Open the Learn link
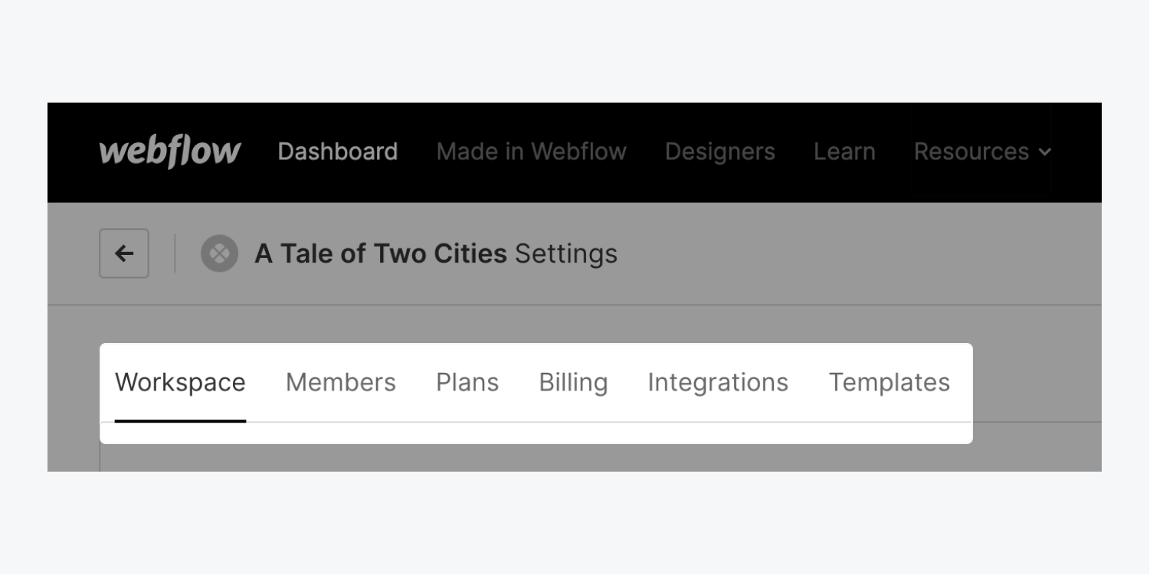Viewport: 1150px width, 575px height. pyautogui.click(x=844, y=152)
